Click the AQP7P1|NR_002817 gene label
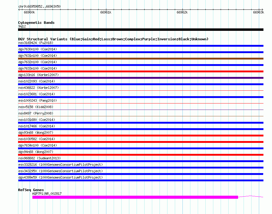This screenshot has height=214, width=272. [x=47, y=194]
